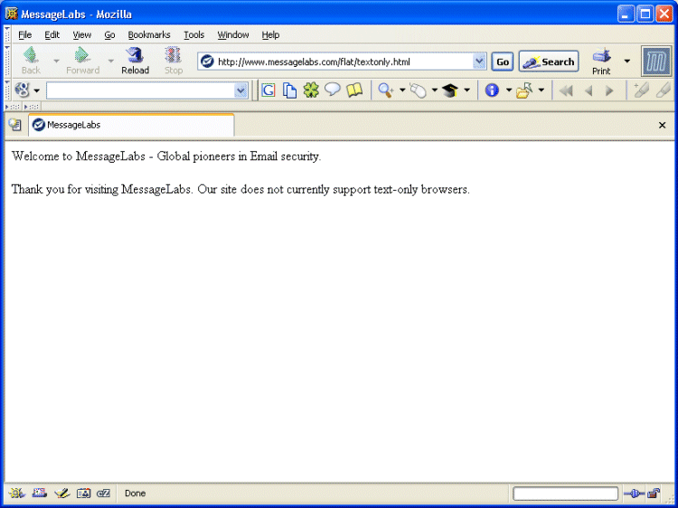Open dropdown next to magnifying glass icon

[x=402, y=90]
